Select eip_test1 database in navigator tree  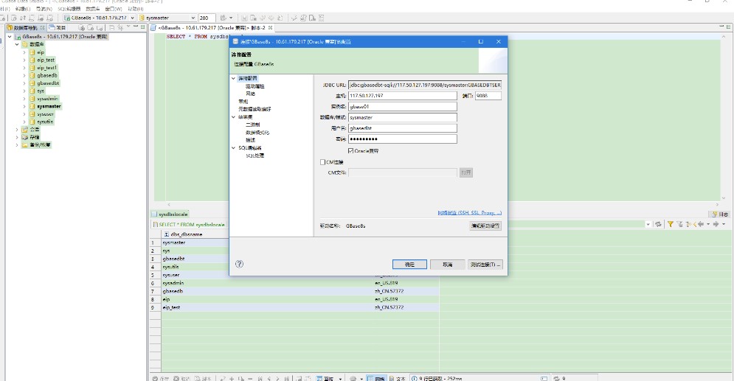46,68
